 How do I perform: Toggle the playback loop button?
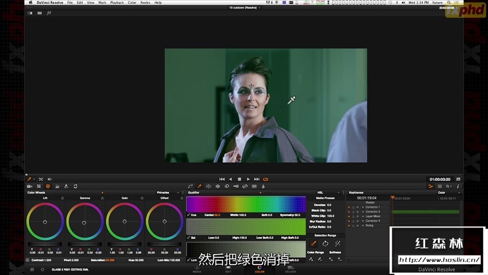266,180
